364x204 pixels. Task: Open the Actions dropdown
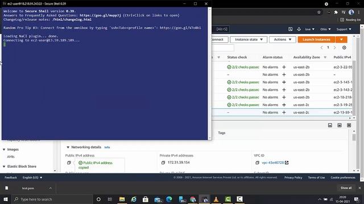[x=282, y=40]
